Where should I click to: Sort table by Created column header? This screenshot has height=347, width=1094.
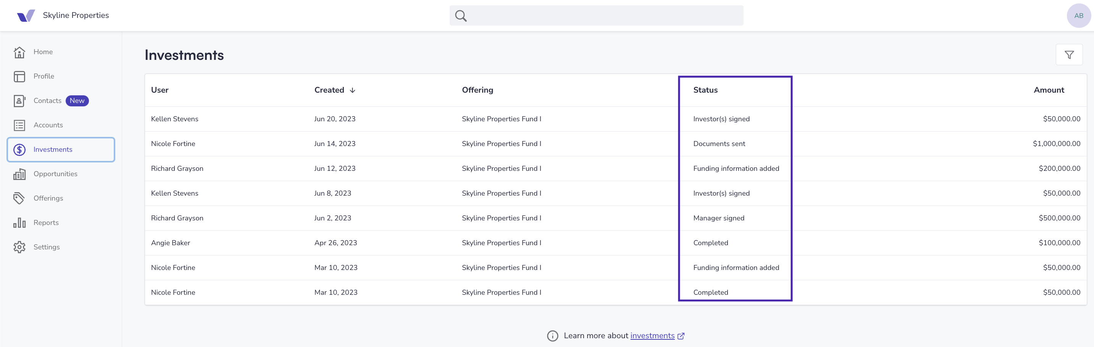pyautogui.click(x=329, y=90)
